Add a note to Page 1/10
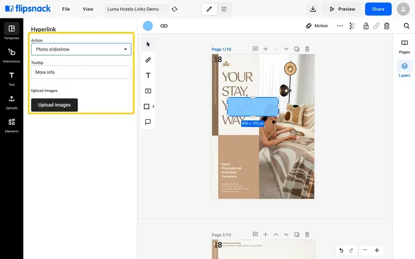The width and height of the screenshot is (415, 259). pos(255,49)
